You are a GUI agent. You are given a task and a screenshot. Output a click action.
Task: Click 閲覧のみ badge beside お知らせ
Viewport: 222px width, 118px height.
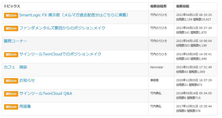point(11,81)
